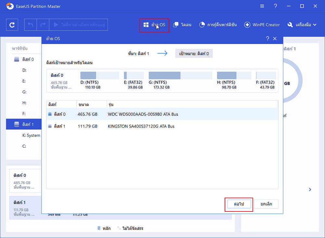Select E: in the partition tree
Screen dimensions: 325x238
(x=24, y=81)
